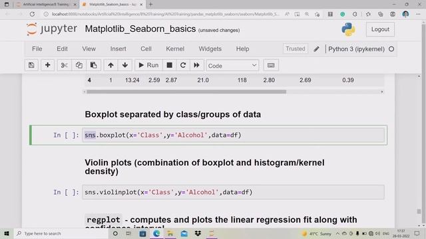Open the File menu
Screen dimensions: 426x239
(37, 48)
